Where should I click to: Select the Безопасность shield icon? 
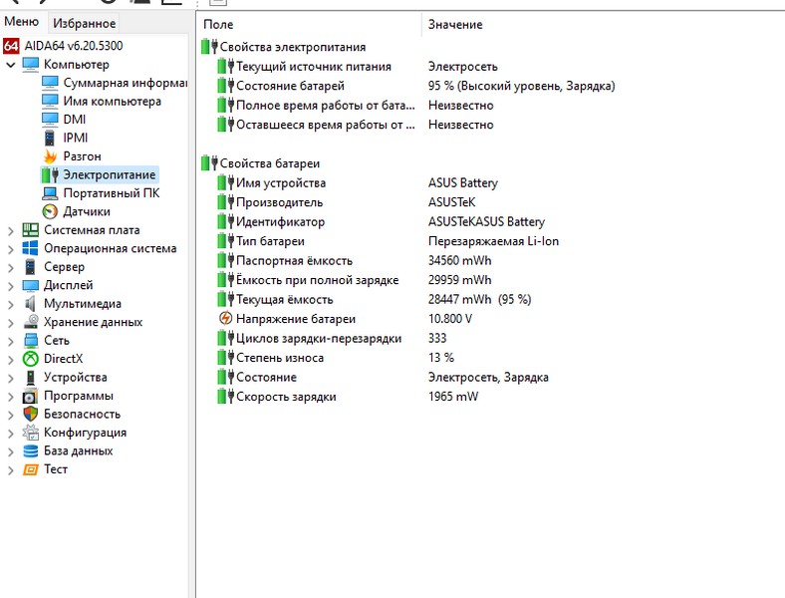tap(30, 414)
